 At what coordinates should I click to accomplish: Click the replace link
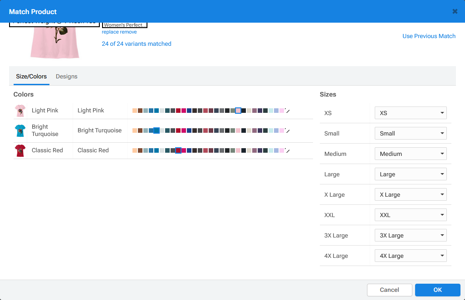pyautogui.click(x=109, y=32)
